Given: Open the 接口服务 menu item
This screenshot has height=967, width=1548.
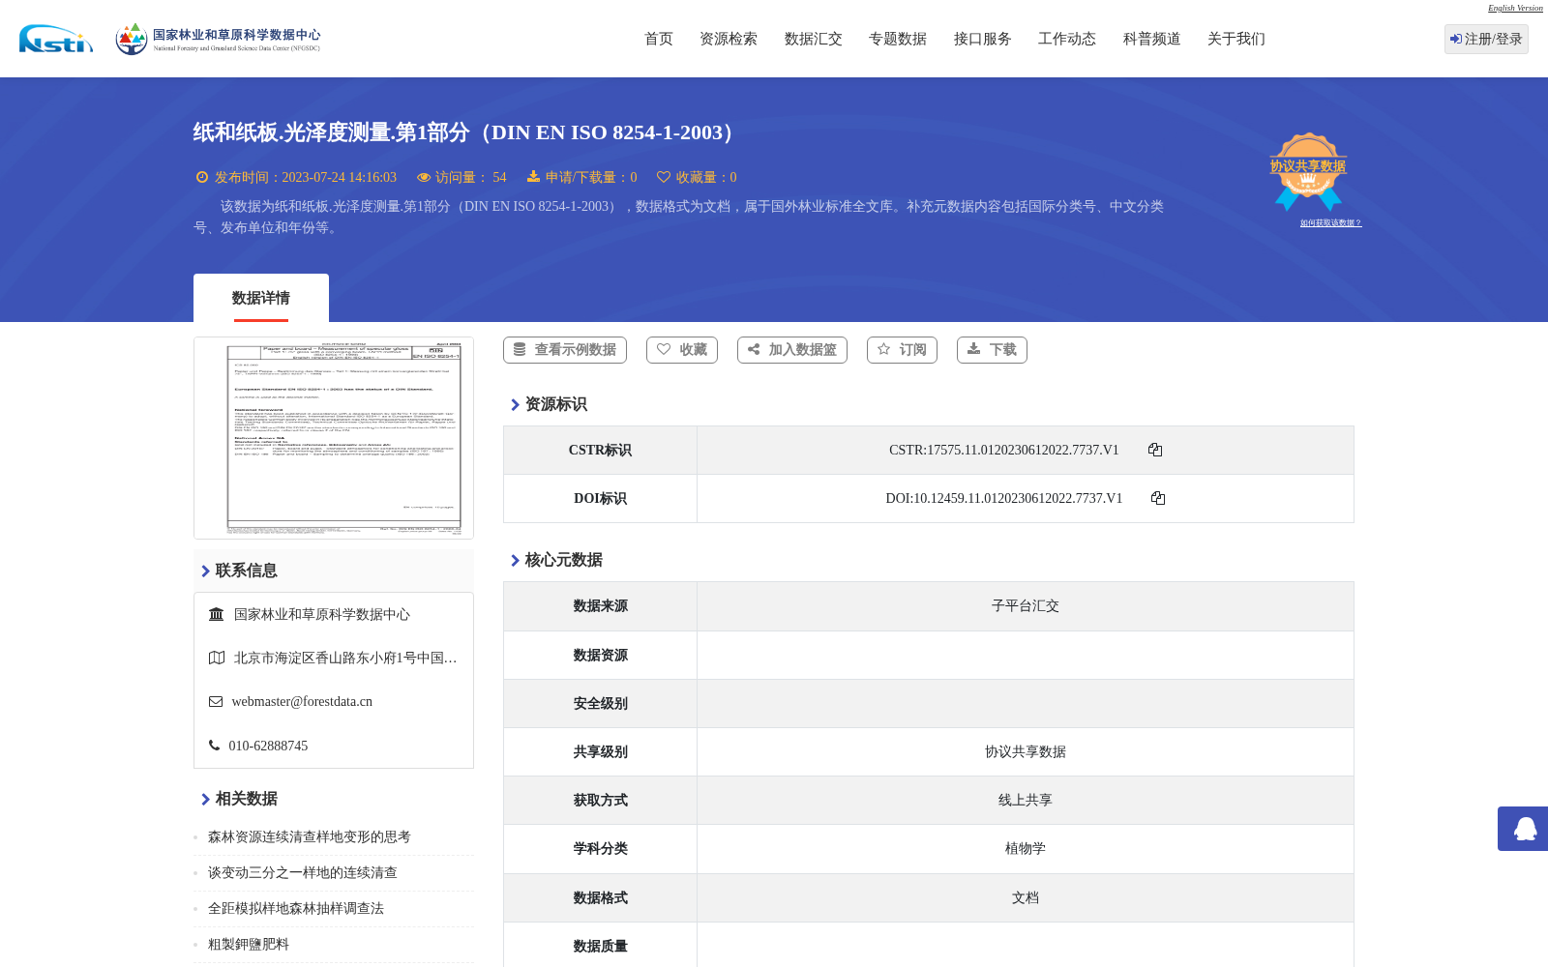Looking at the screenshot, I should pos(983,39).
